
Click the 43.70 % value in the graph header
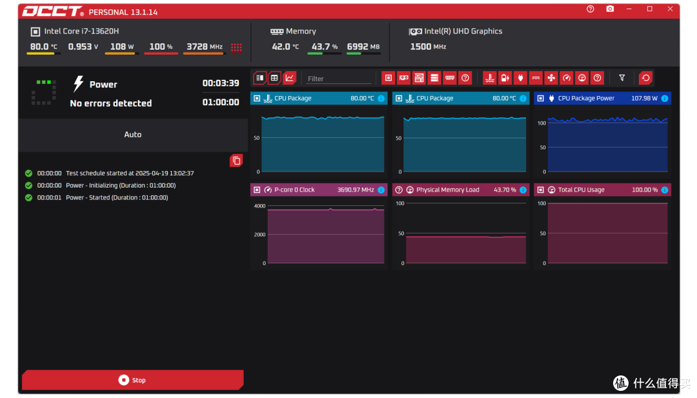point(505,190)
